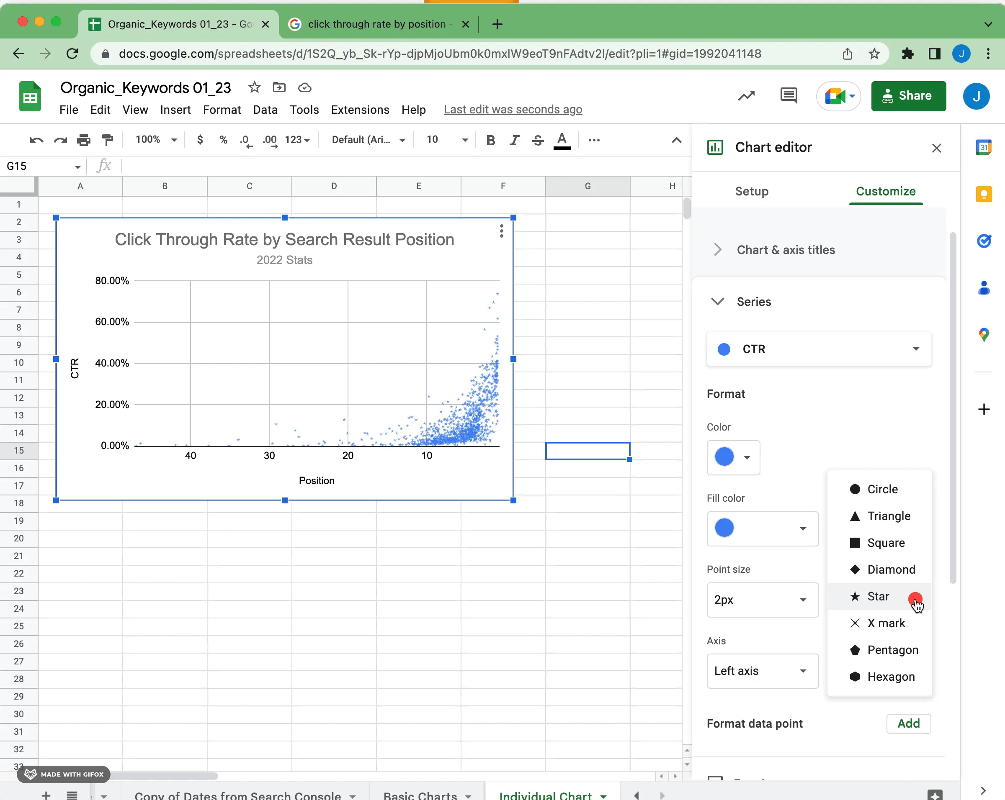Screen dimensions: 1005x800
Task: Click the chart comments/notes icon
Action: (789, 96)
